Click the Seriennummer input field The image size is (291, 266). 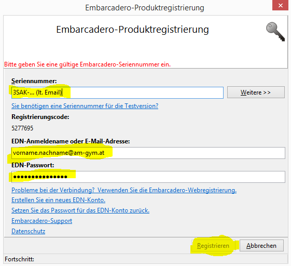(117, 92)
